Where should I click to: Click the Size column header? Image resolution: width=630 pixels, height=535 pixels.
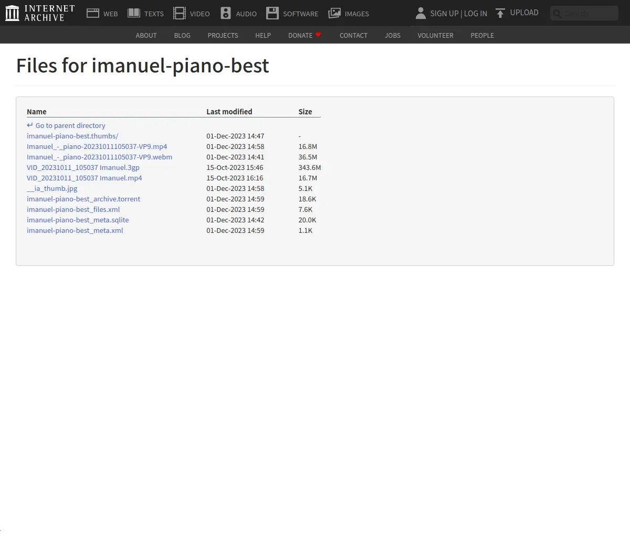[x=305, y=112]
